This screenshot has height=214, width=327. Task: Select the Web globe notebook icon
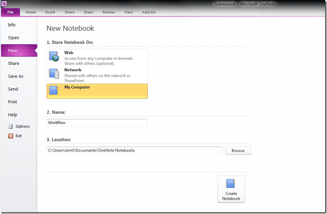54,57
